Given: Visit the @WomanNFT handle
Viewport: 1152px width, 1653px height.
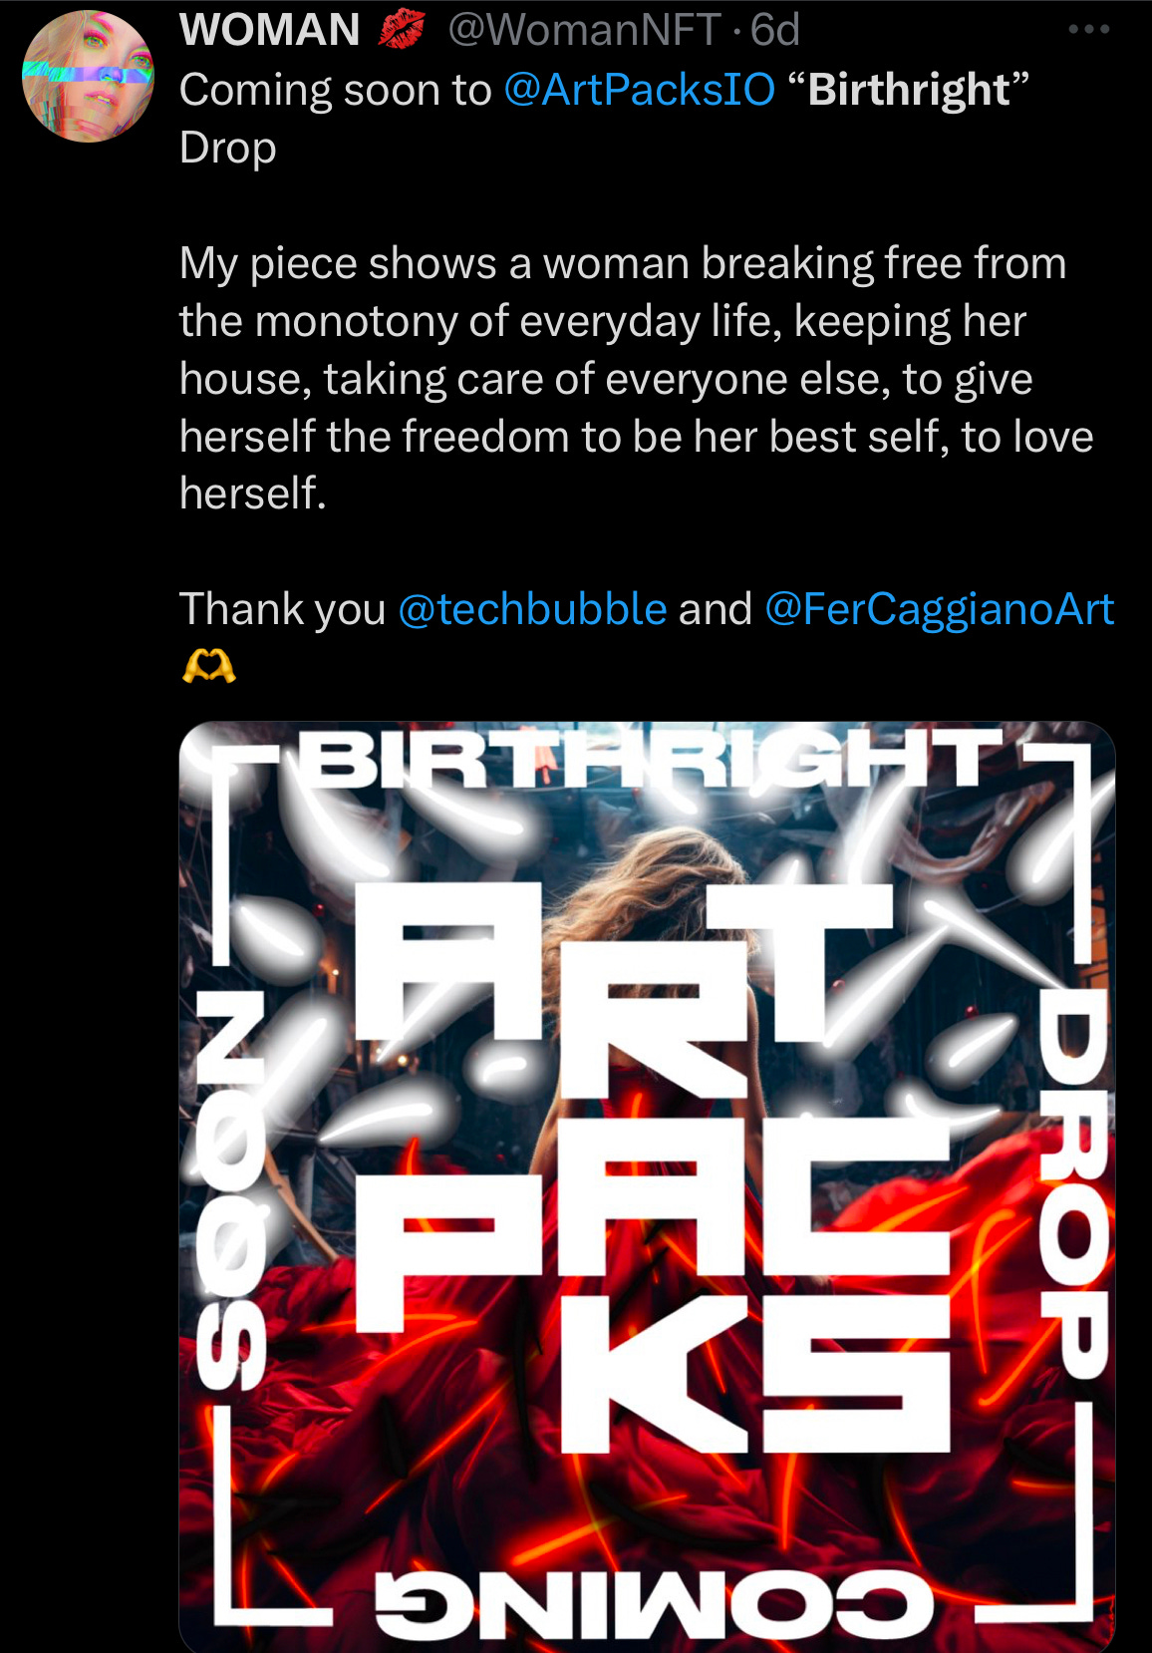Looking at the screenshot, I should (583, 30).
